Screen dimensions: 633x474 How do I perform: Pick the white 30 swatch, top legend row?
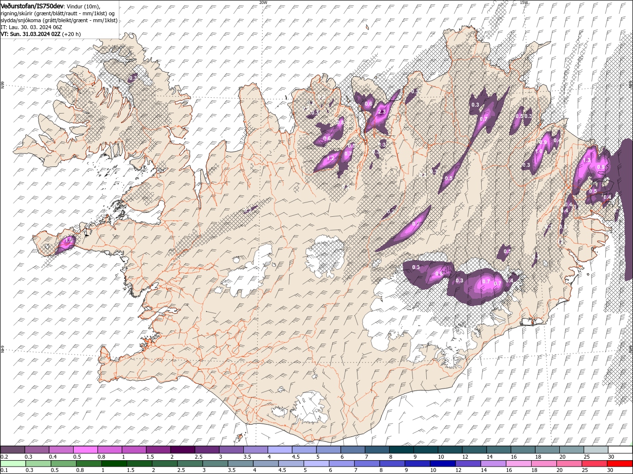(620, 450)
